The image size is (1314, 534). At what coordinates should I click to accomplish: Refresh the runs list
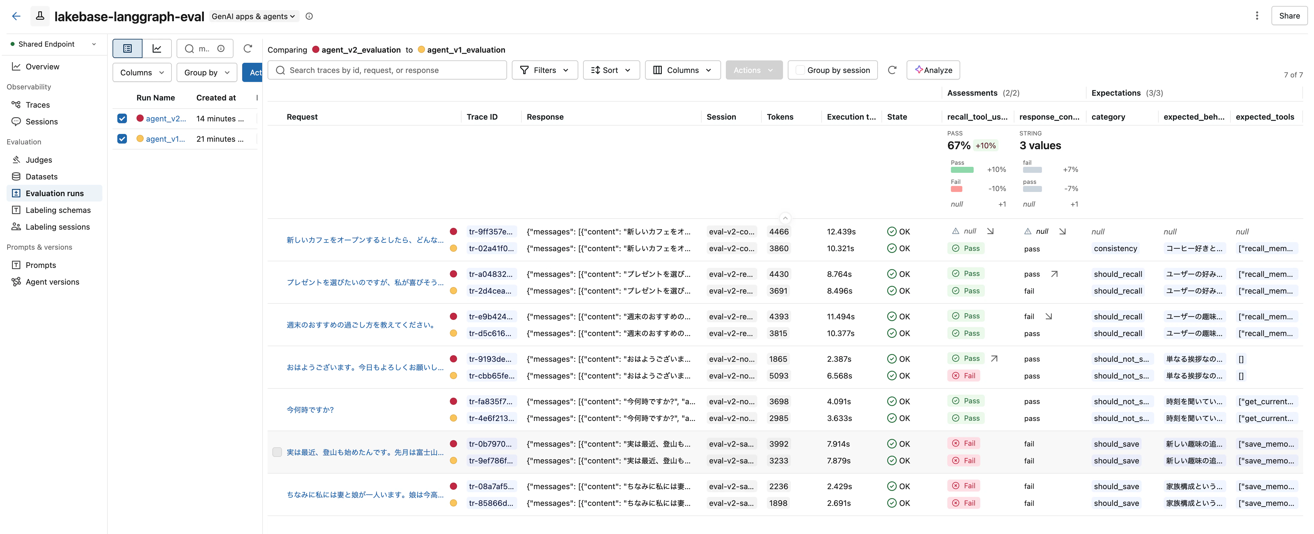[x=248, y=48]
